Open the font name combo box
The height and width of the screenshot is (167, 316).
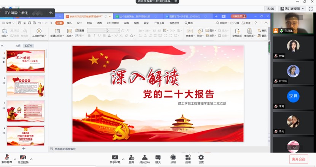[x=97, y=30]
